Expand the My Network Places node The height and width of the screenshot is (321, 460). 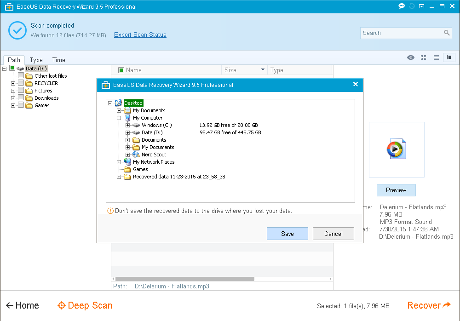tap(119, 162)
